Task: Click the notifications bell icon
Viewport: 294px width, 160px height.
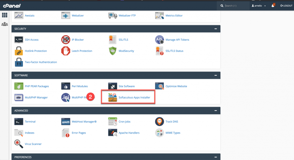Action: tap(273, 6)
